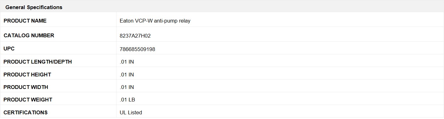The height and width of the screenshot is (119, 444).
Task: Click the General Specifications header
Action: tap(34, 7)
